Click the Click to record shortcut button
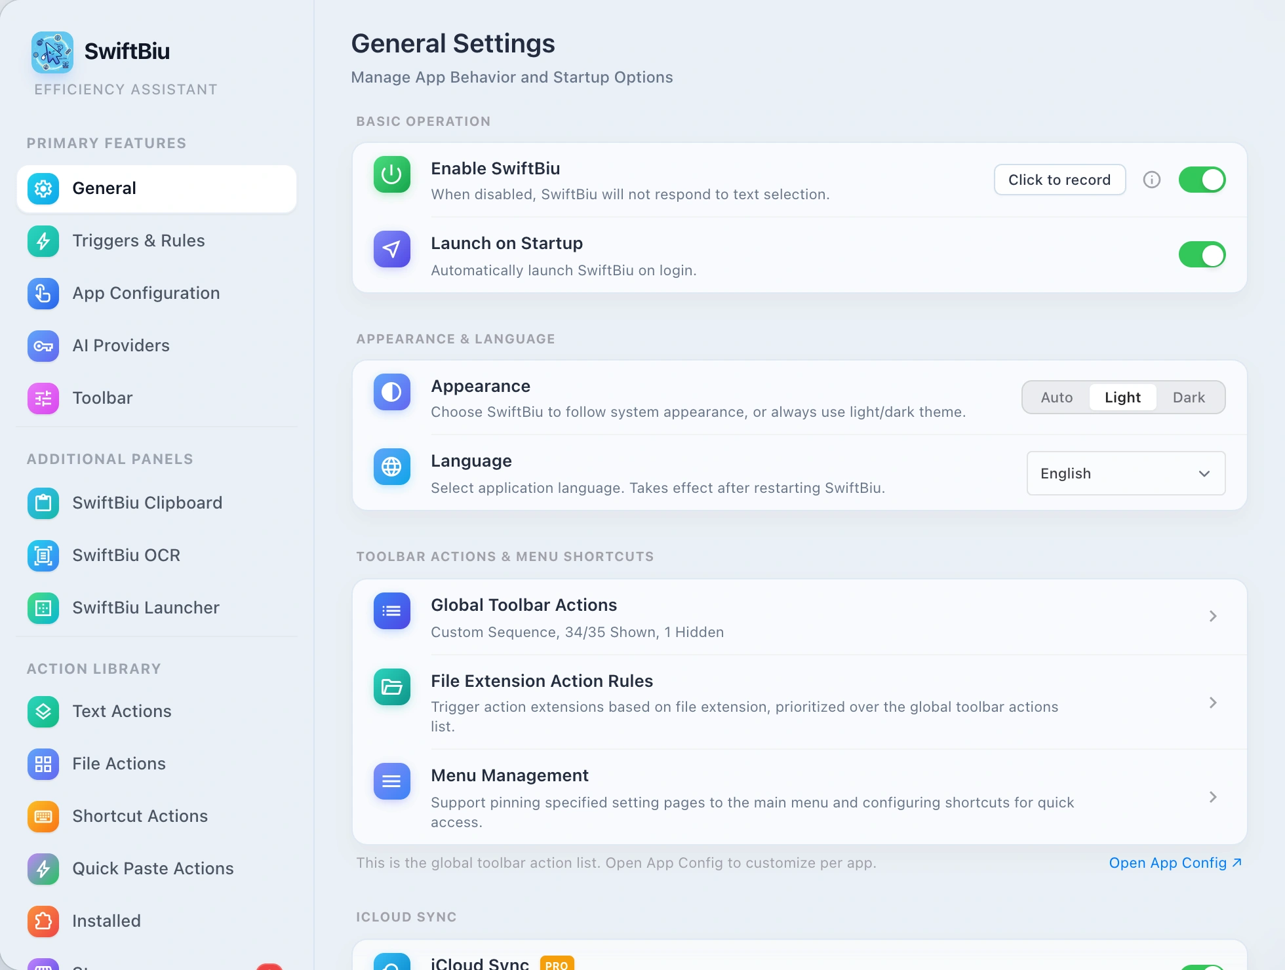This screenshot has height=970, width=1285. (x=1059, y=180)
